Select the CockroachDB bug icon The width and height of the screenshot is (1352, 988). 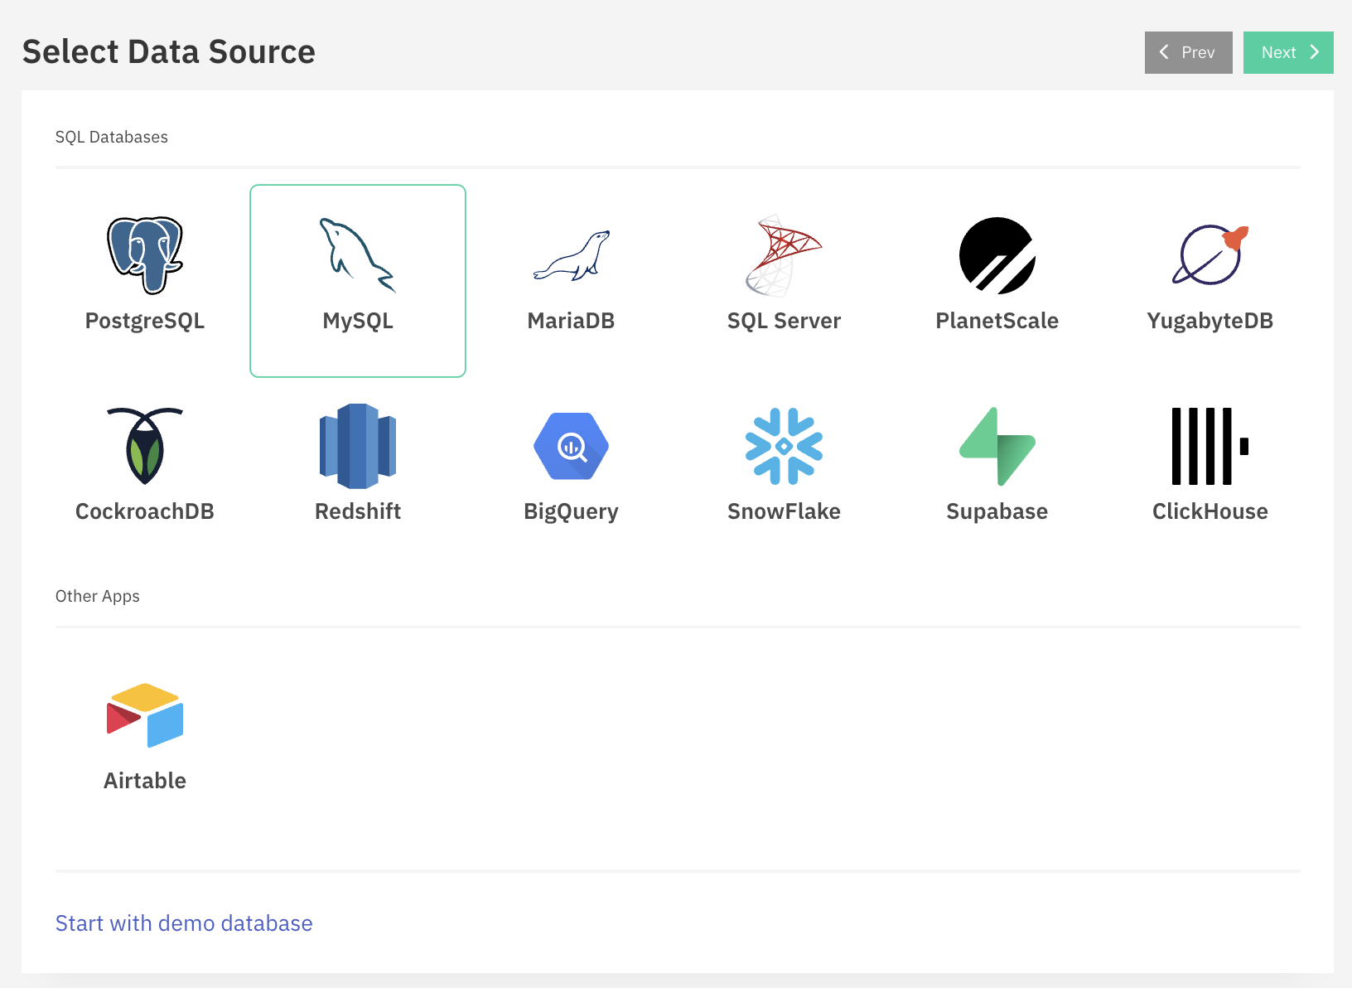(145, 446)
